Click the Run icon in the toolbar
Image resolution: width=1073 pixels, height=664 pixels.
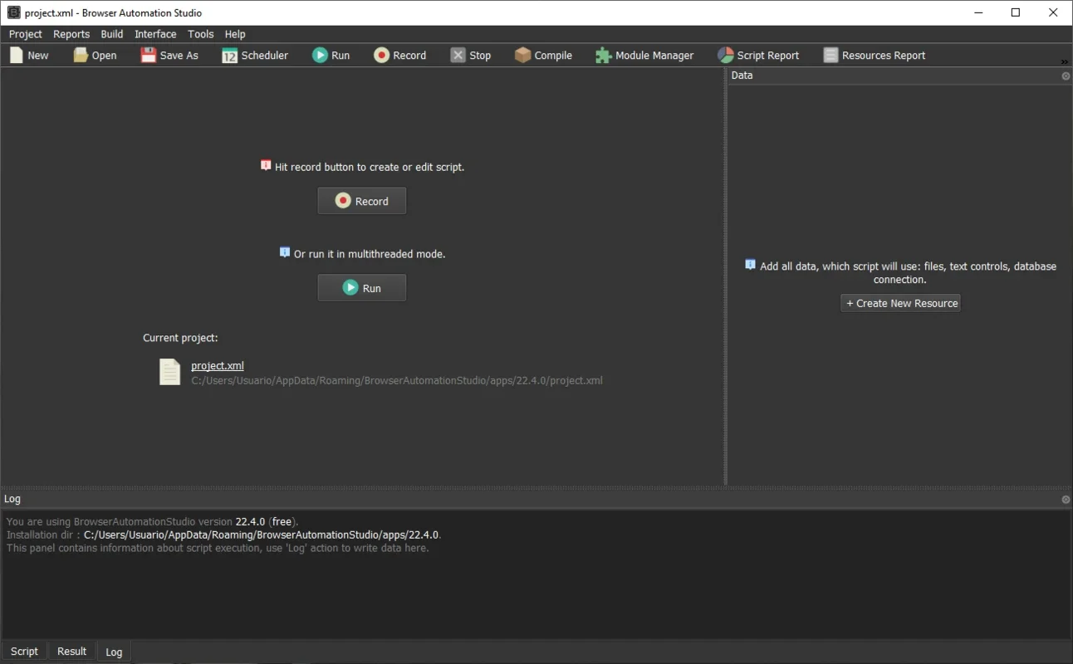[x=320, y=55]
